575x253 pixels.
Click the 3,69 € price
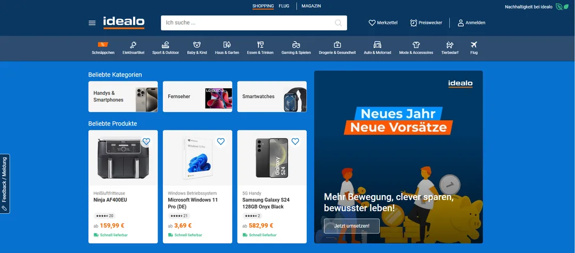183,225
